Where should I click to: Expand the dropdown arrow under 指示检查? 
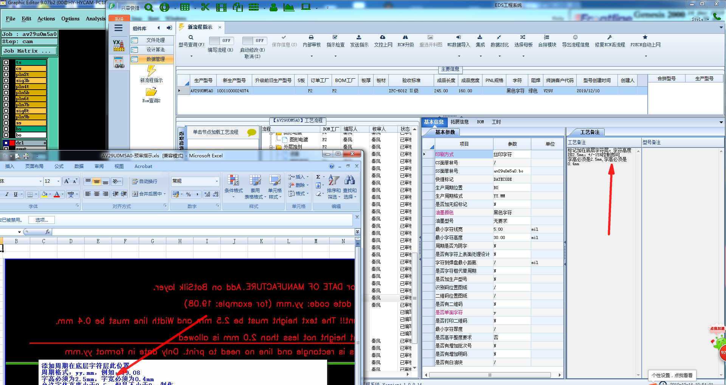(x=335, y=56)
